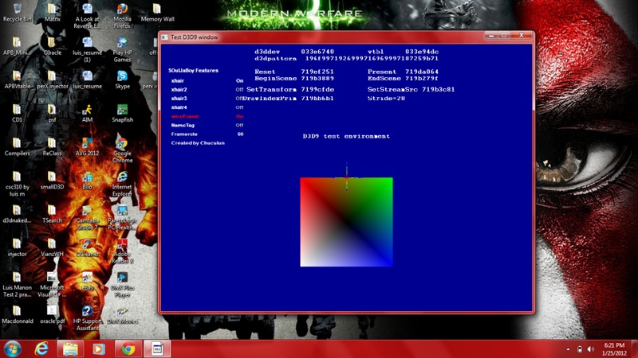Open Chrome from the taskbar
The width and height of the screenshot is (638, 358).
point(128,349)
